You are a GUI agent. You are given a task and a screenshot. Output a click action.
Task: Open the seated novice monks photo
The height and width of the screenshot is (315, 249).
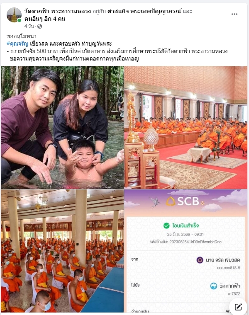click(62, 251)
